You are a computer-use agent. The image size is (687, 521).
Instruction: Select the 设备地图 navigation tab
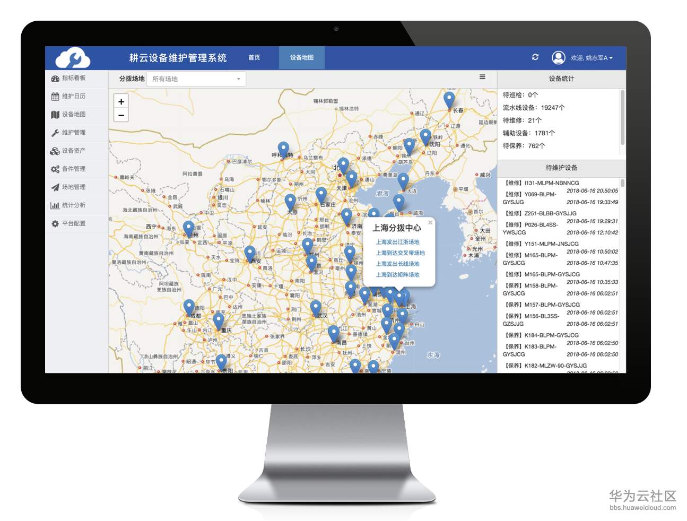click(x=301, y=58)
